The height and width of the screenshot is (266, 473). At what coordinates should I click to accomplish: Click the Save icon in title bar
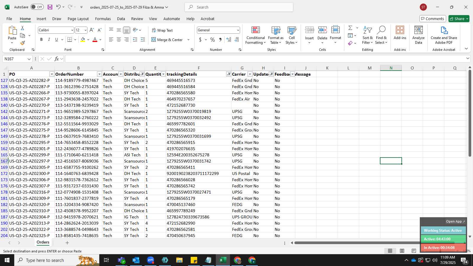(x=50, y=7)
